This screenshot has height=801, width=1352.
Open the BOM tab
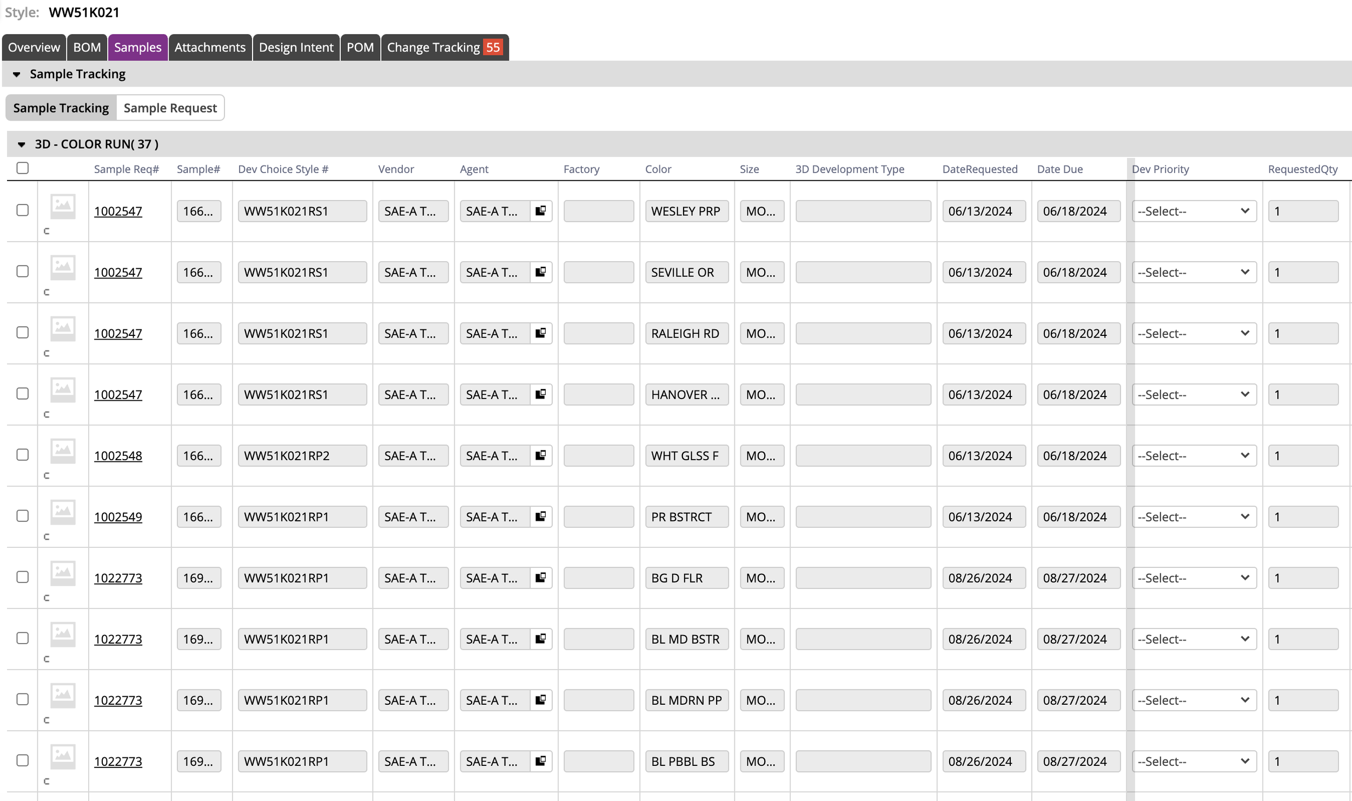pyautogui.click(x=87, y=48)
